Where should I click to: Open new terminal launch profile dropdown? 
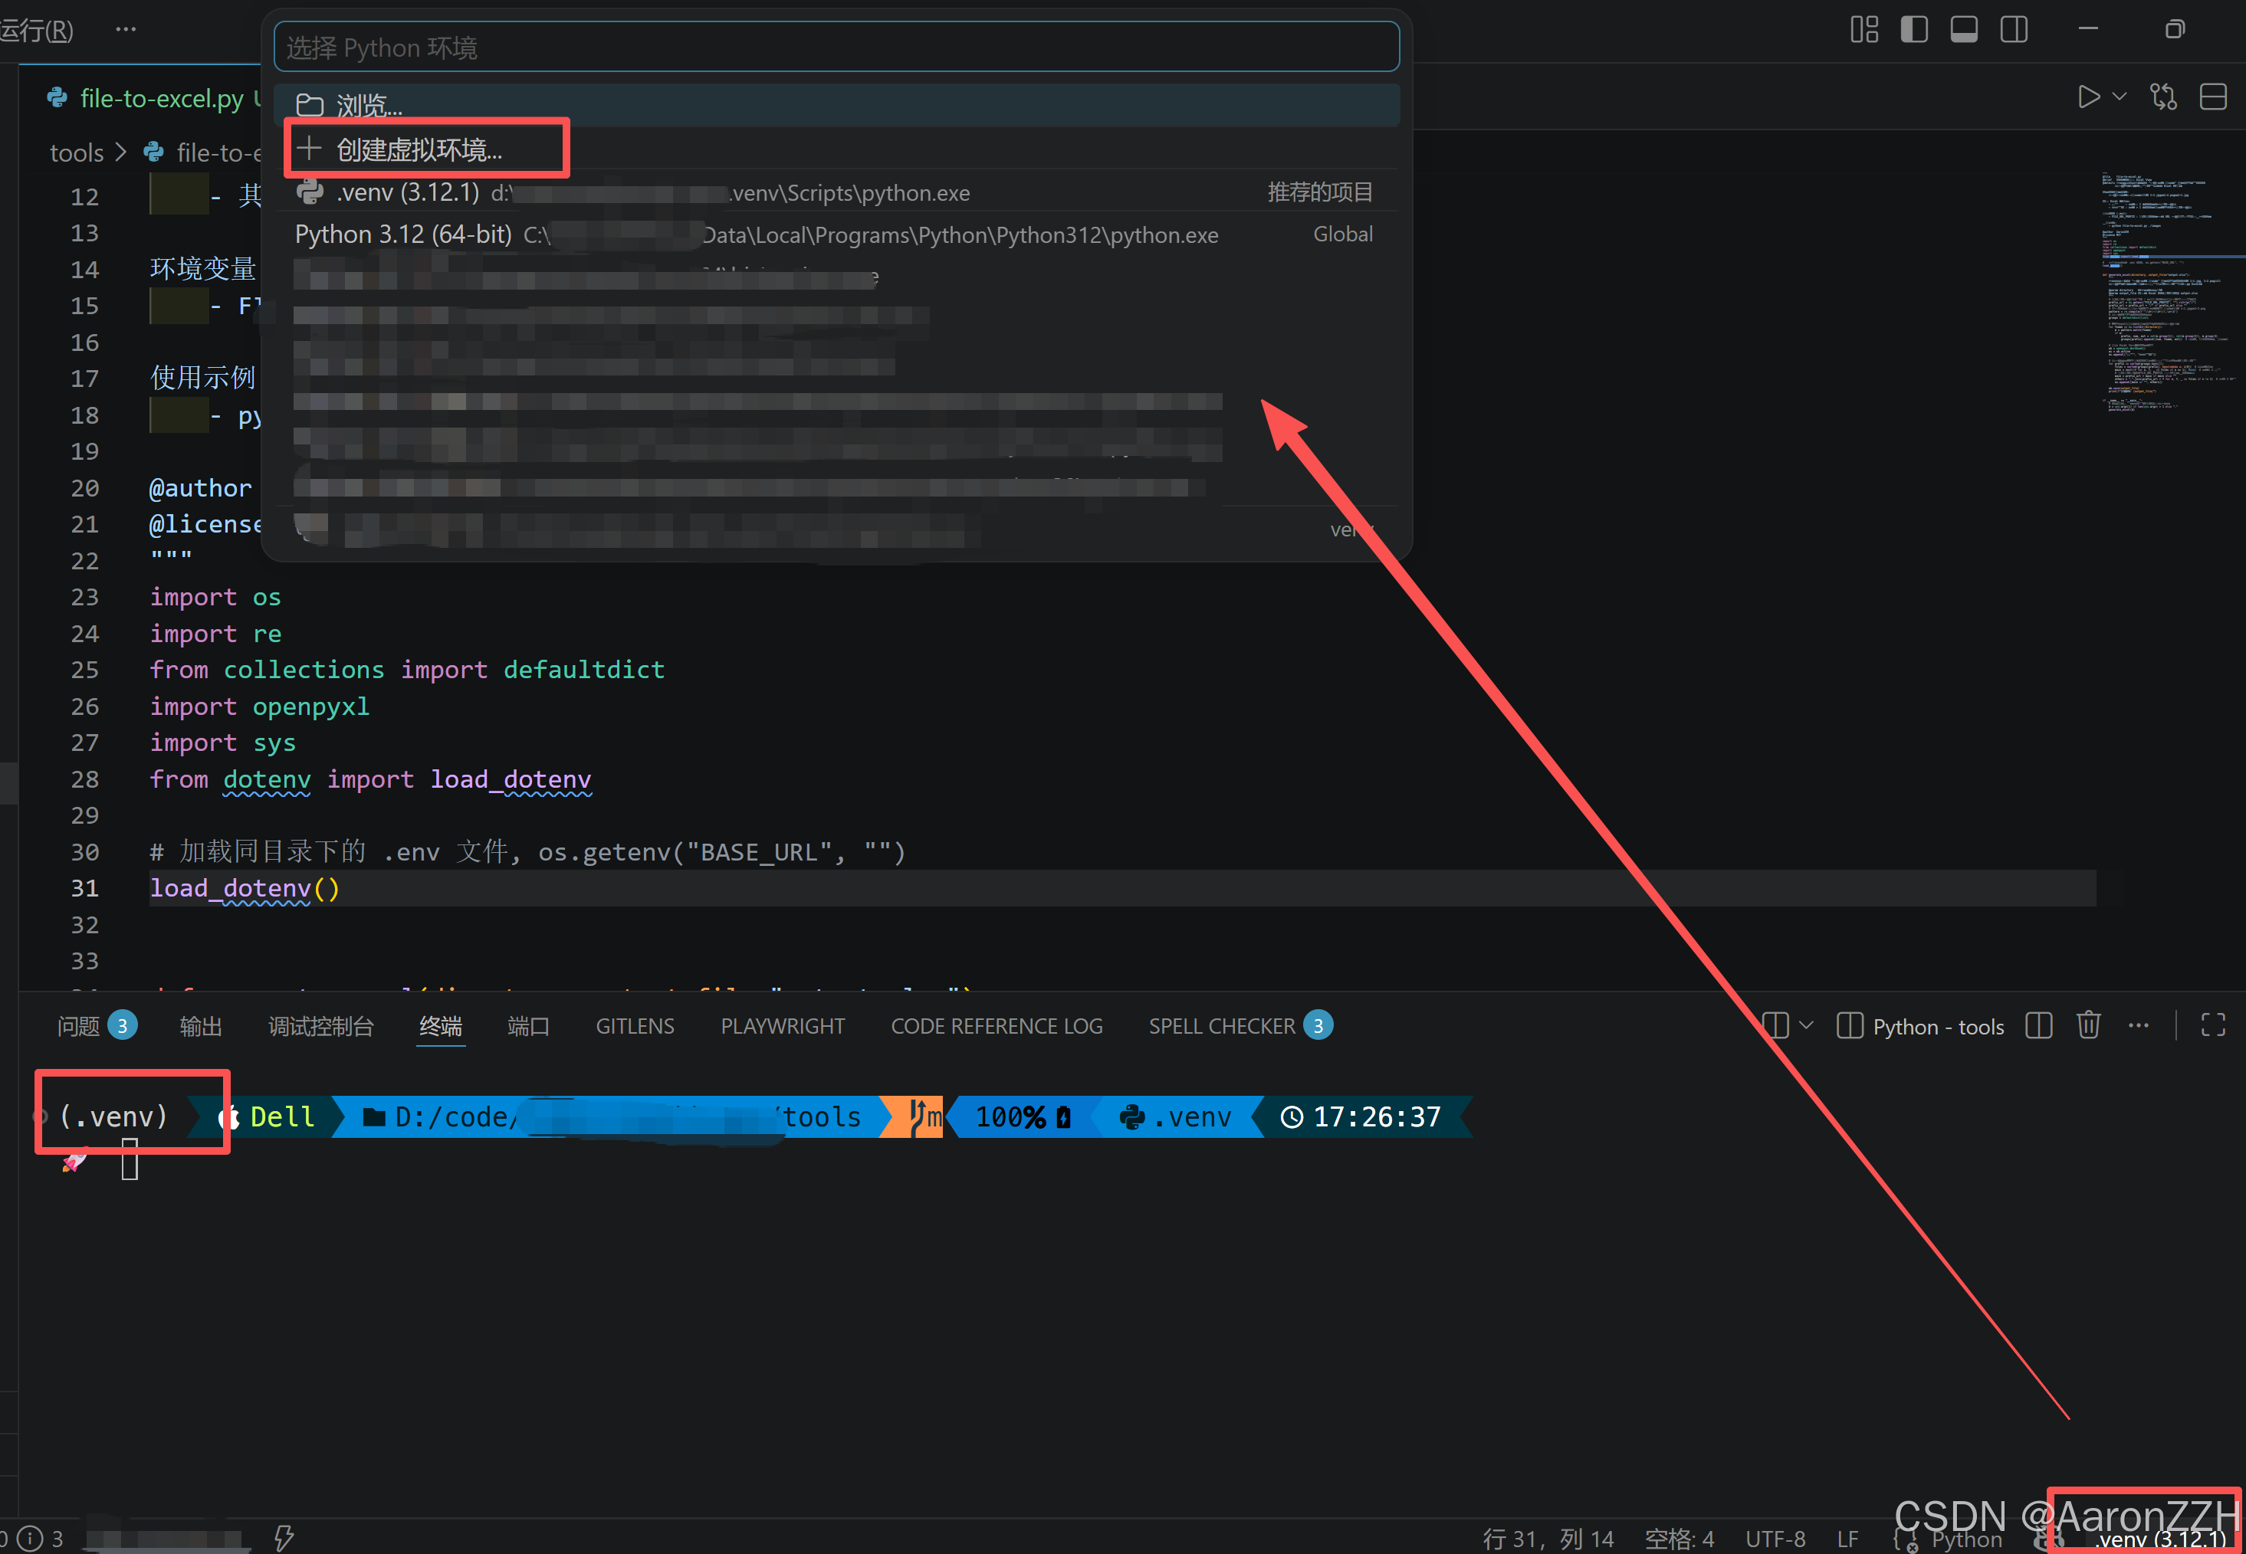[1807, 1025]
